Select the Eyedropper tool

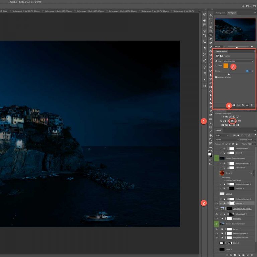[x=211, y=39]
